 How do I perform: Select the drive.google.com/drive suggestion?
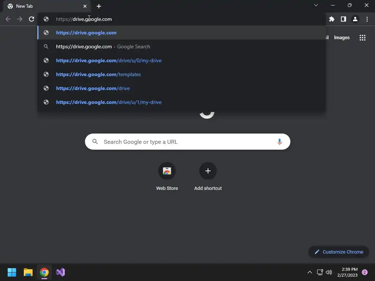182,88
